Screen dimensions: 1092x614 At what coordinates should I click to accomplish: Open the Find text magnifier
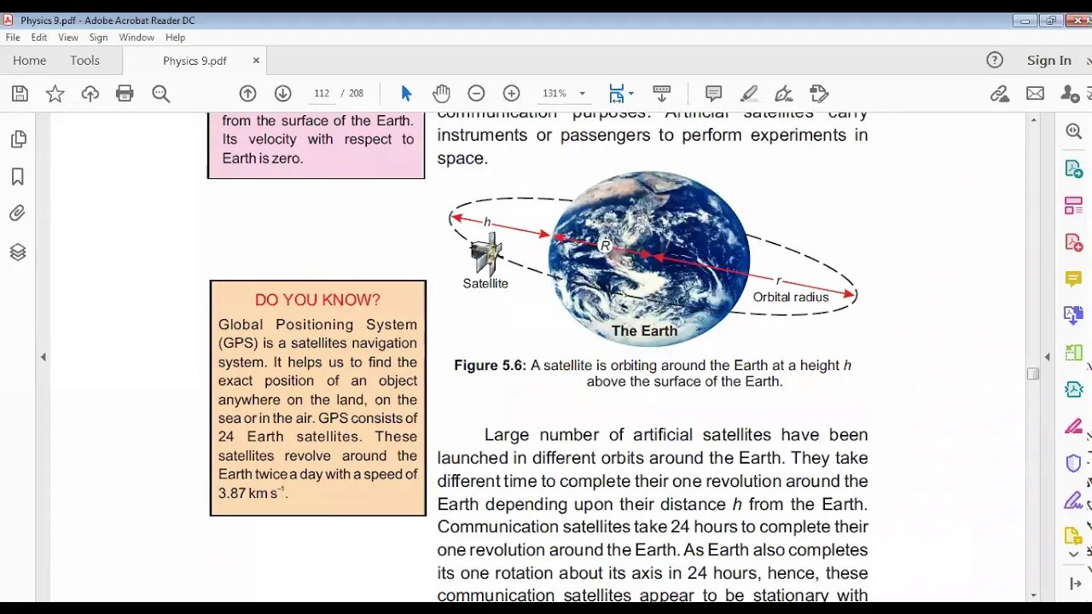click(x=160, y=94)
